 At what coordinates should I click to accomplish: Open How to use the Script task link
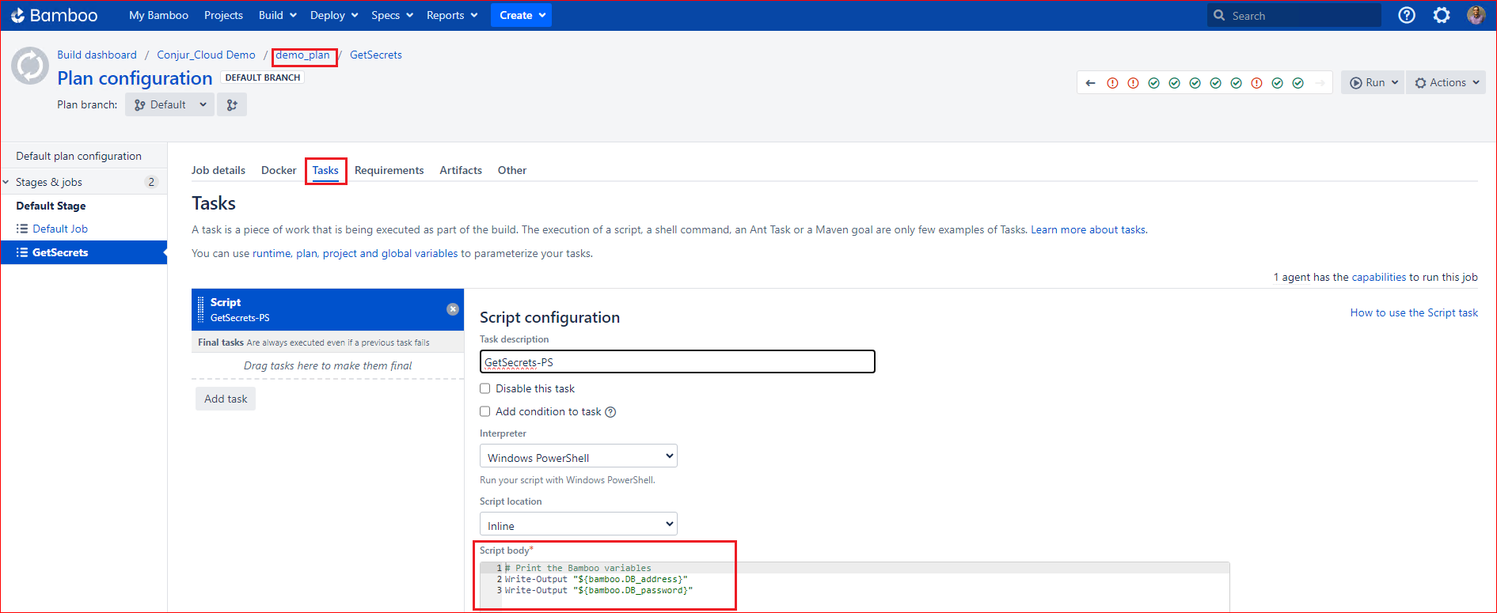click(x=1414, y=312)
